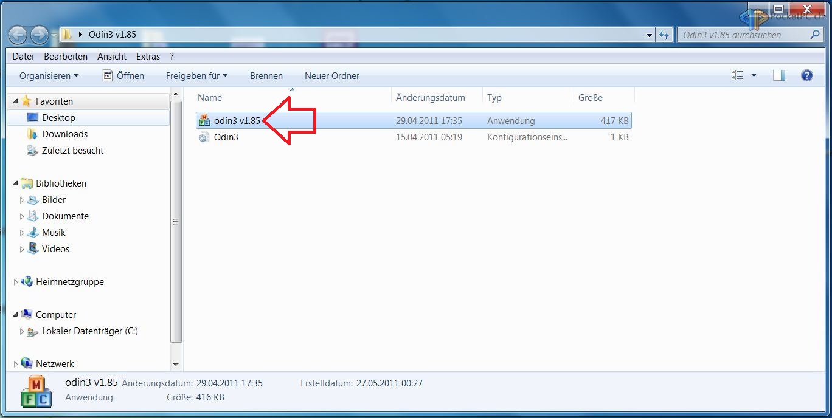
Task: Click the Desktop icon in sidebar
Action: (x=32, y=118)
